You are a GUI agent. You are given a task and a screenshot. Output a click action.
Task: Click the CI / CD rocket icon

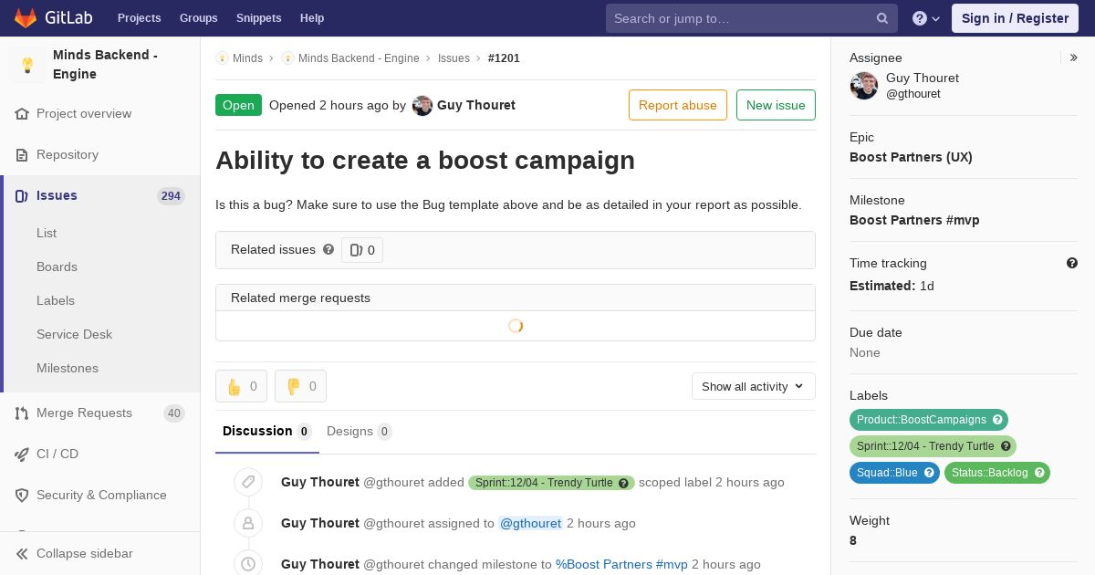[x=22, y=455]
